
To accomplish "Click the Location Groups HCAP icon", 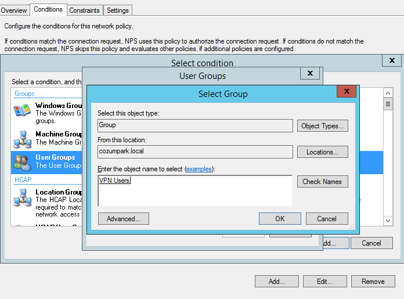I will pos(23,197).
